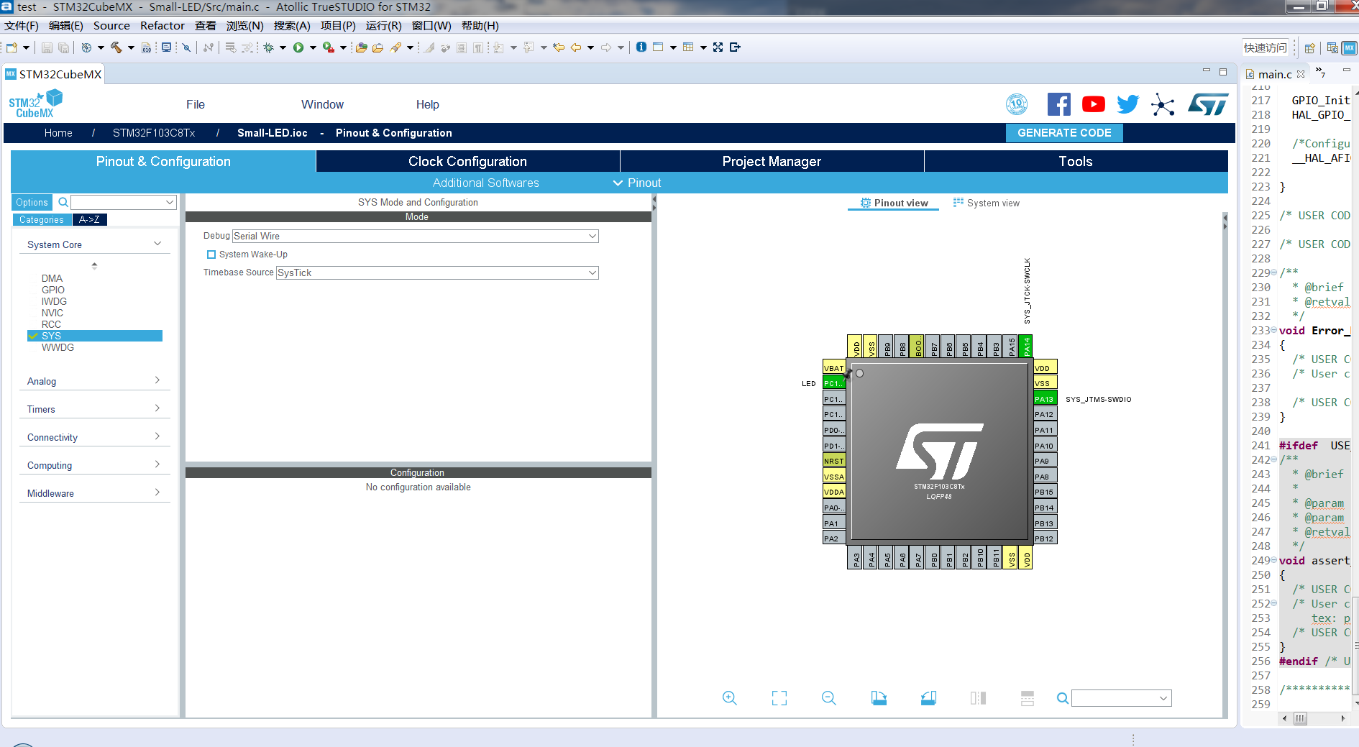Select the main.c editor tab
This screenshot has width=1359, height=747.
1275,74
